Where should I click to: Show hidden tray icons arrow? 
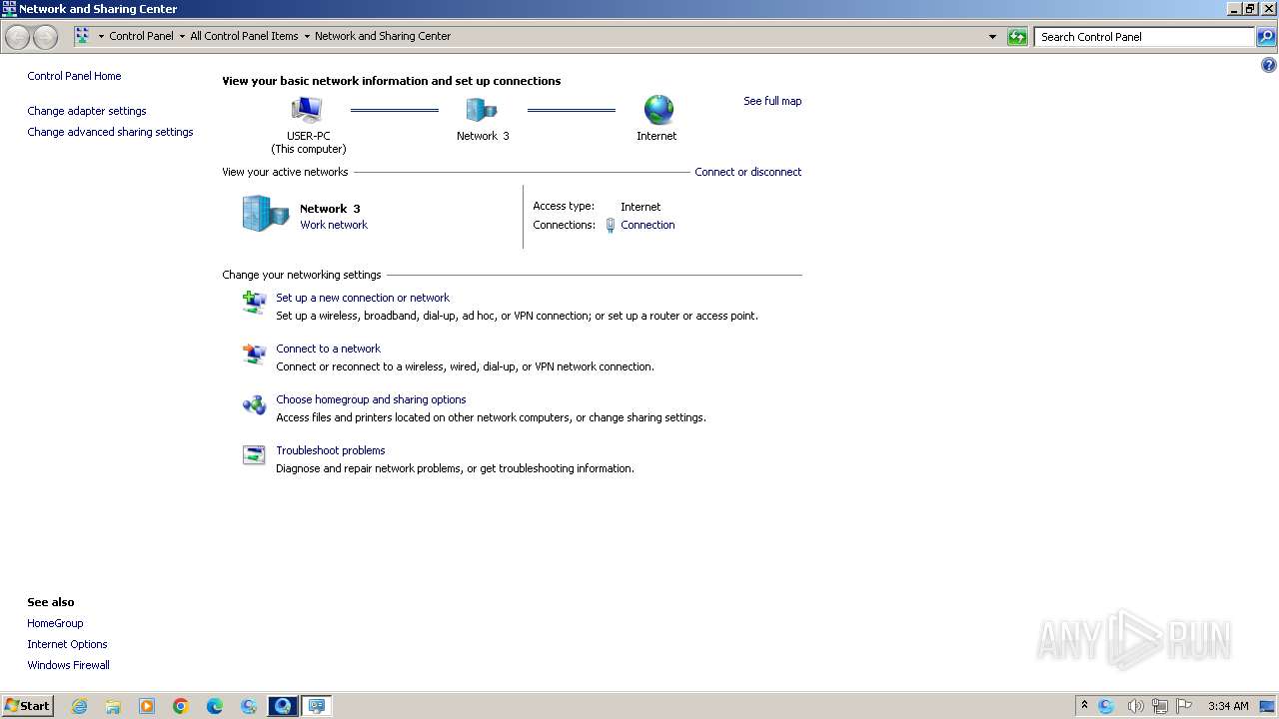pyautogui.click(x=1084, y=705)
